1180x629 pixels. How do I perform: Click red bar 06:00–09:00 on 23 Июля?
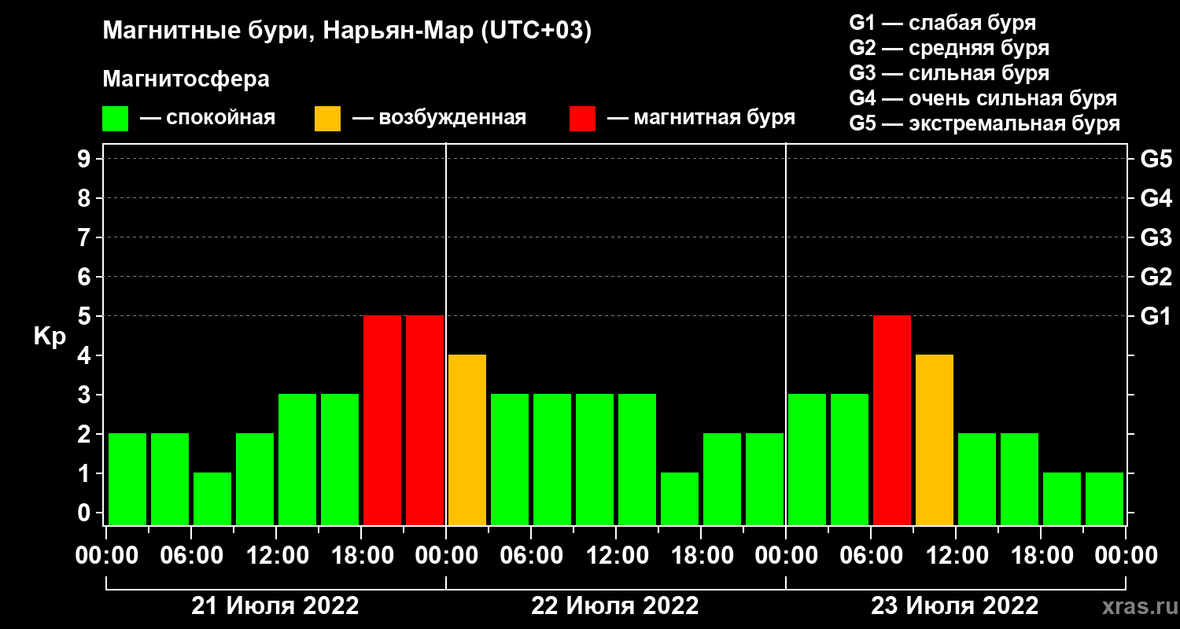pos(892,420)
